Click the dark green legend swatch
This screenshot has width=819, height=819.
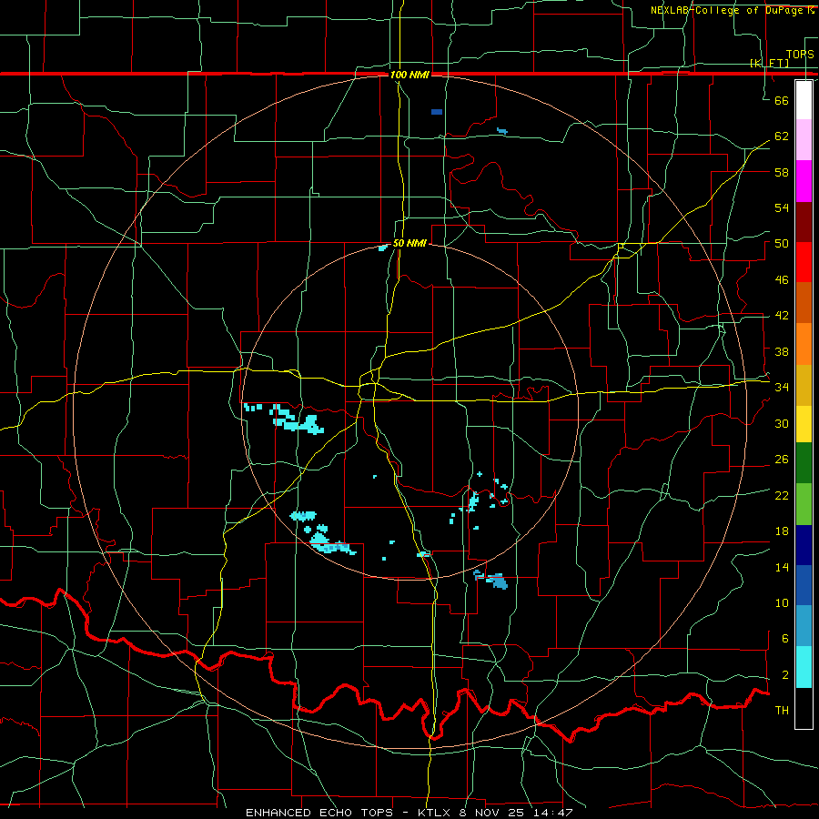point(804,462)
